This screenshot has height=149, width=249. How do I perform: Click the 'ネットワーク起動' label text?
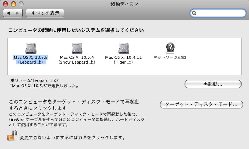(x=170, y=57)
